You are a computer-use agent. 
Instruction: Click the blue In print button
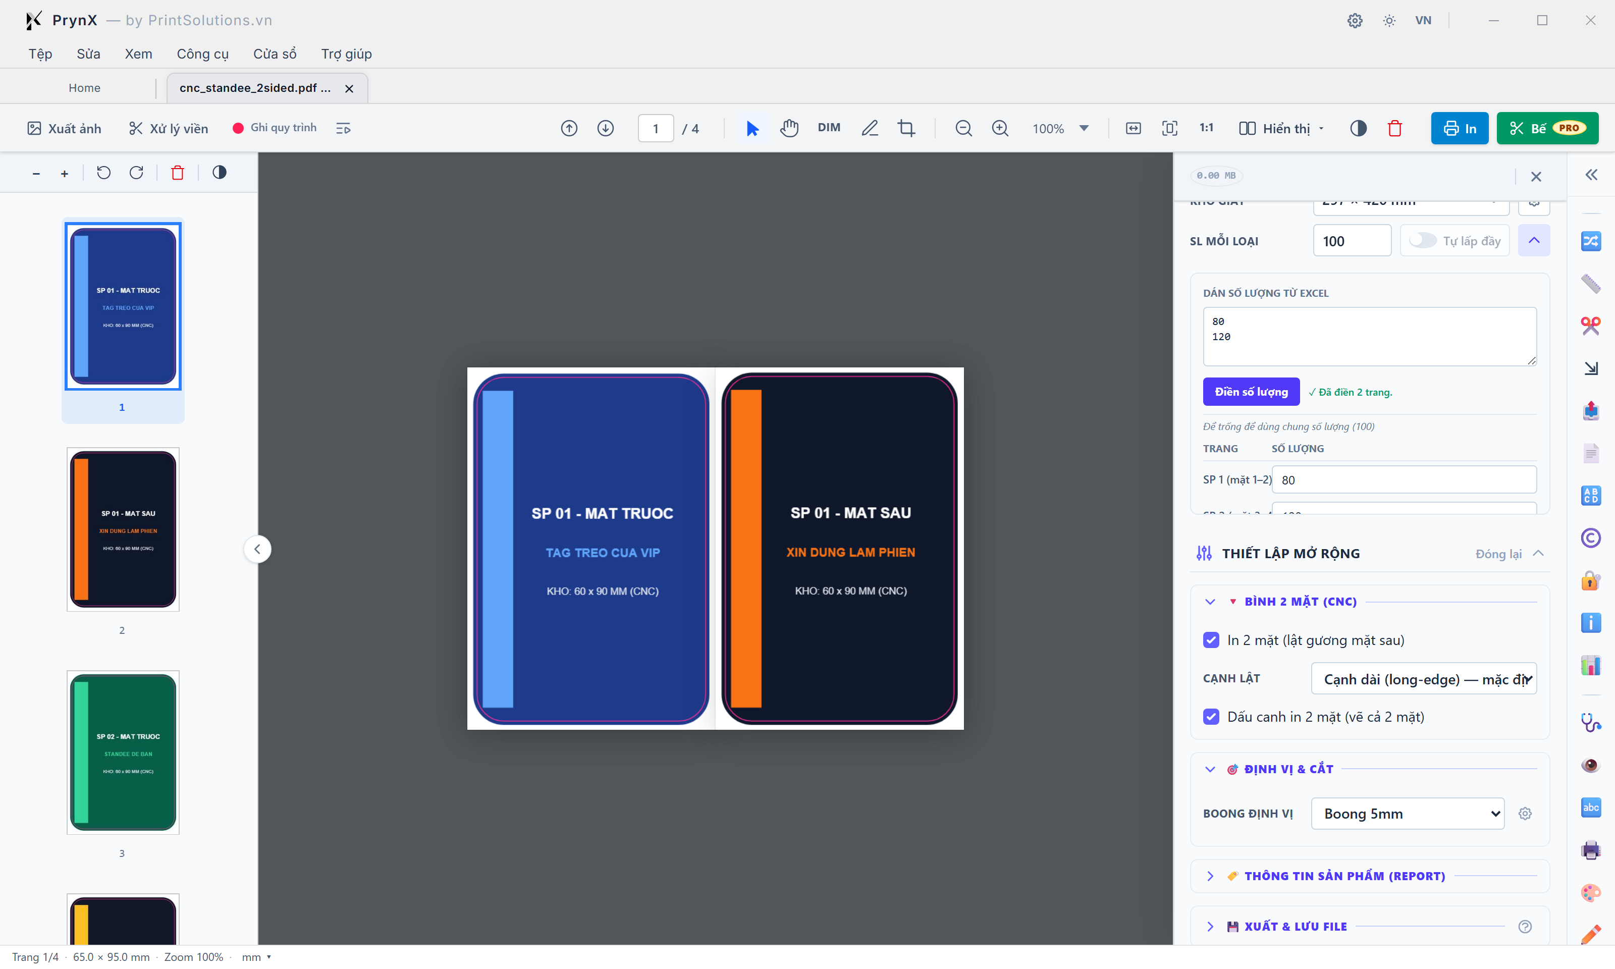point(1460,129)
